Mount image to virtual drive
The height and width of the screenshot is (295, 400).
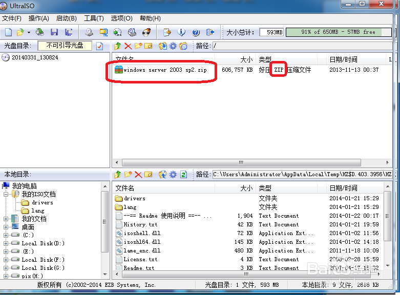tap(132, 32)
